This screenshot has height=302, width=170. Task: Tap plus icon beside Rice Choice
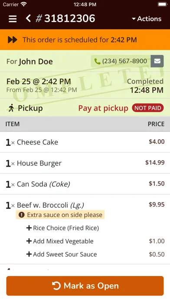(29, 228)
